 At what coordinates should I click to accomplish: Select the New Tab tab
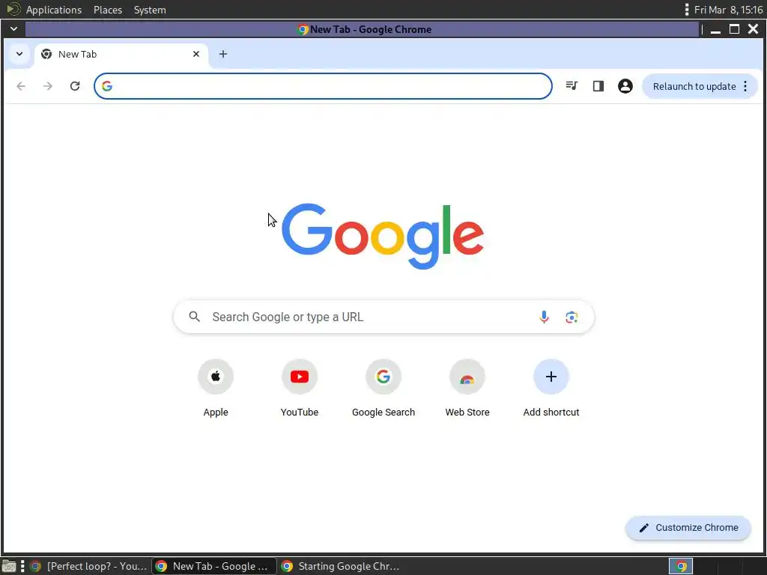(121, 54)
